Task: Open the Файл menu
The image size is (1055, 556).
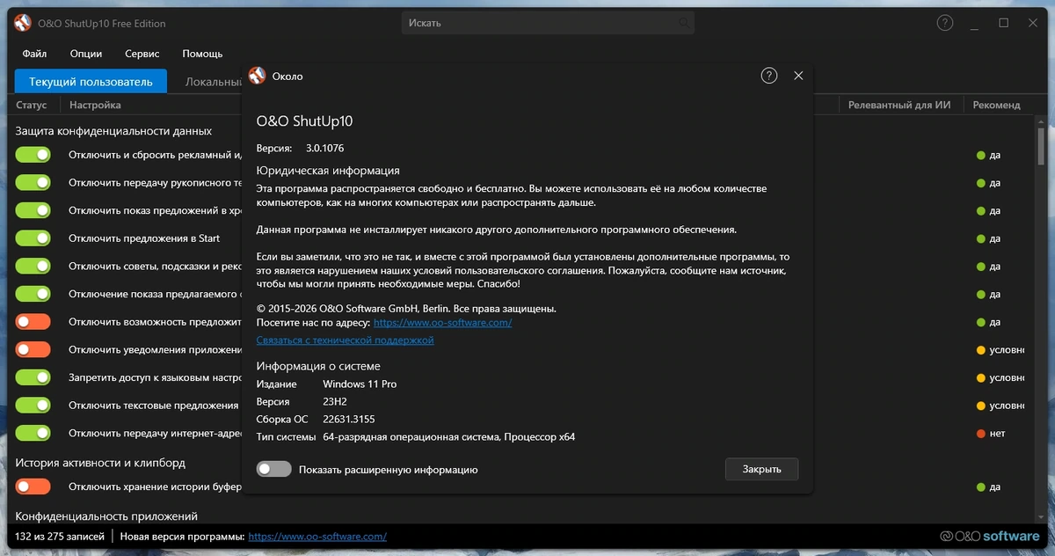Action: coord(35,54)
